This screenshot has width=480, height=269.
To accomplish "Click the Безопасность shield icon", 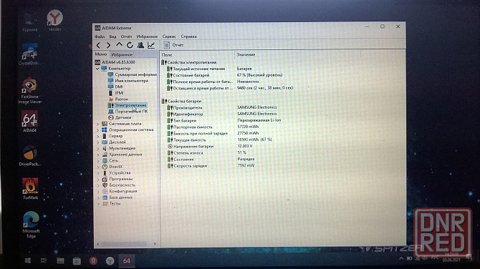I will [x=105, y=185].
